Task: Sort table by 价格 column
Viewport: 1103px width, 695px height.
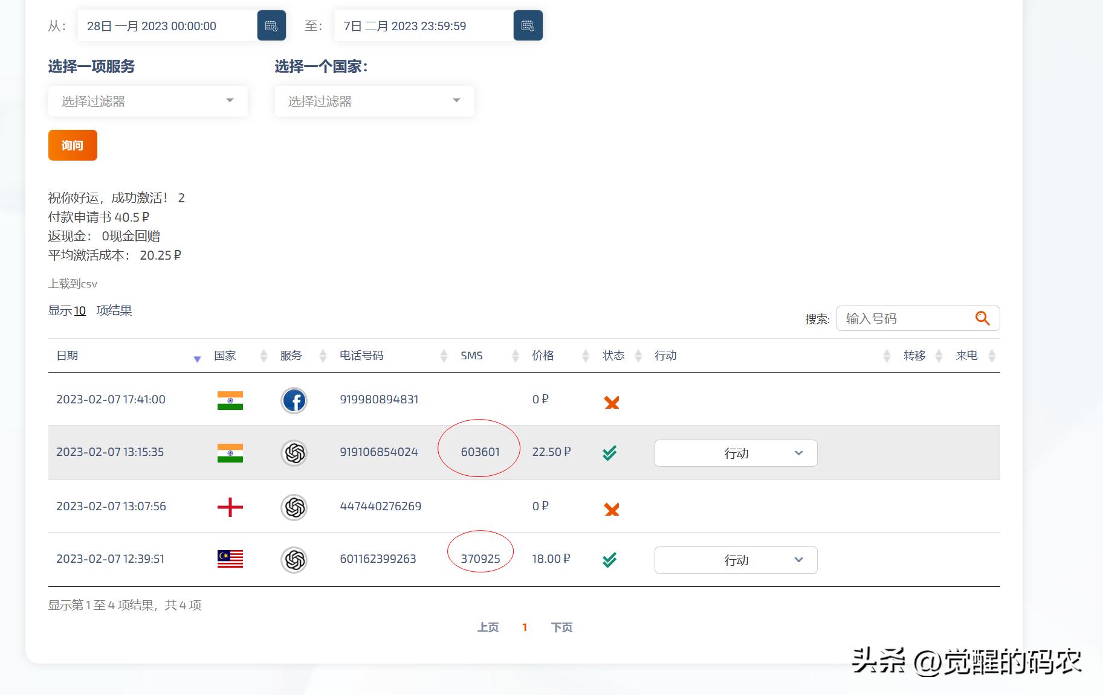Action: 543,356
